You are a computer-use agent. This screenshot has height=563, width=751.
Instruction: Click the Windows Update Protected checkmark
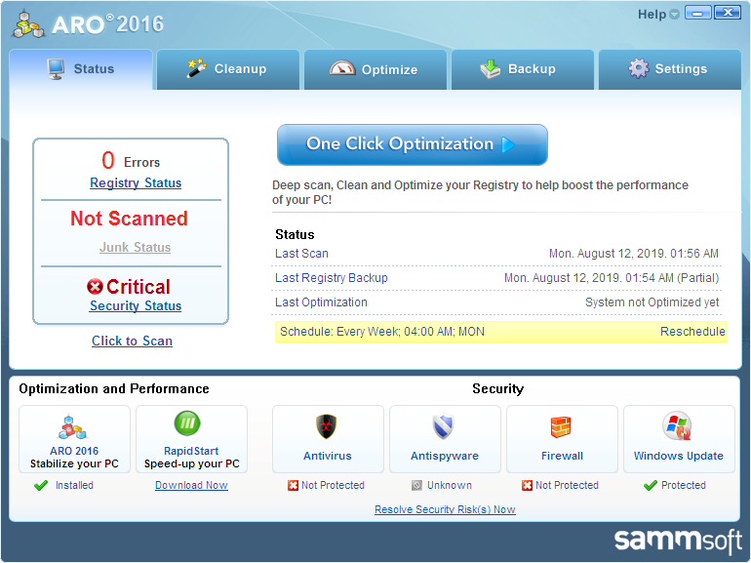[650, 485]
